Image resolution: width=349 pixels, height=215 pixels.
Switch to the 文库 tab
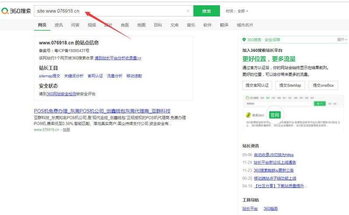[x=175, y=25]
